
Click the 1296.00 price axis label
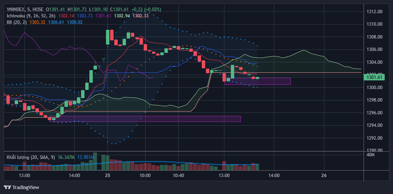pos(375,113)
